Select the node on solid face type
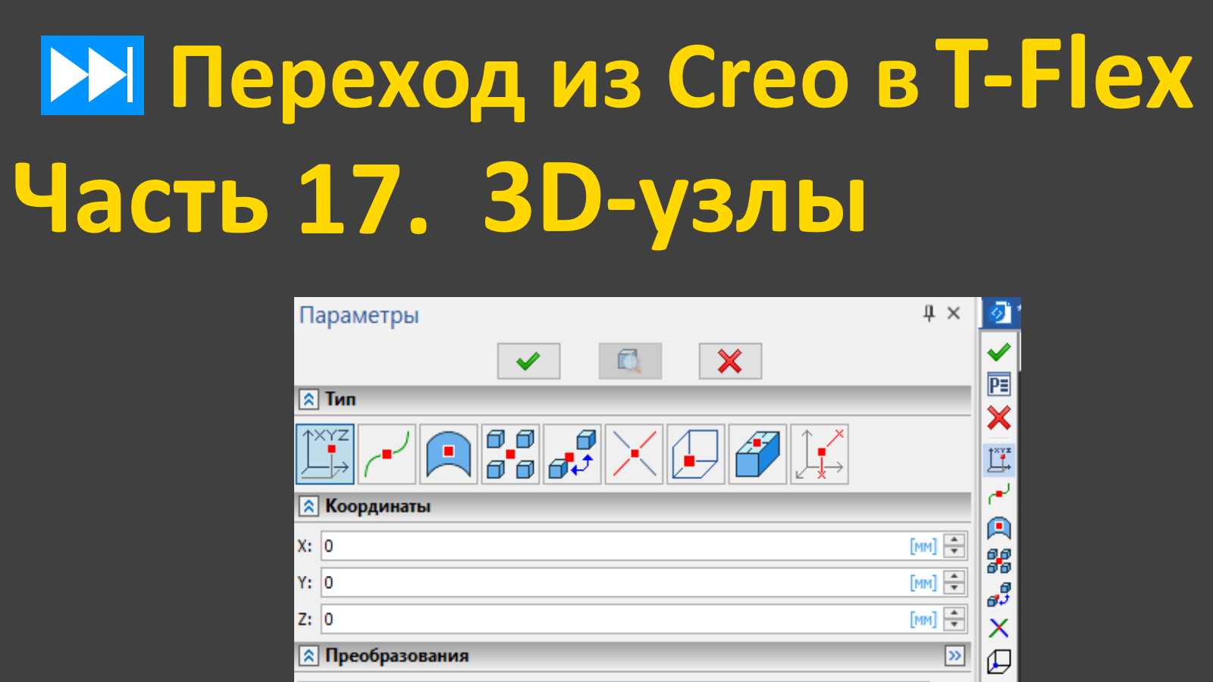The height and width of the screenshot is (682, 1213). (757, 454)
